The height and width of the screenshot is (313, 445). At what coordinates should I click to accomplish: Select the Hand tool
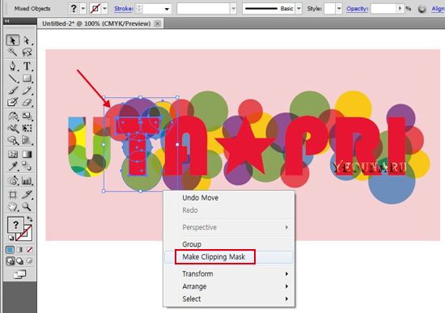12,206
